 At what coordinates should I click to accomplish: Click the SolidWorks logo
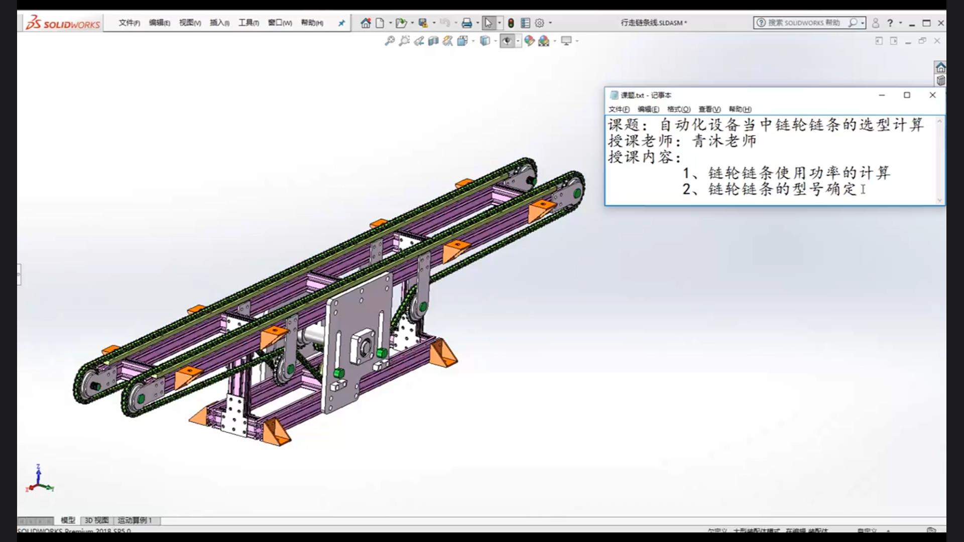[x=63, y=23]
